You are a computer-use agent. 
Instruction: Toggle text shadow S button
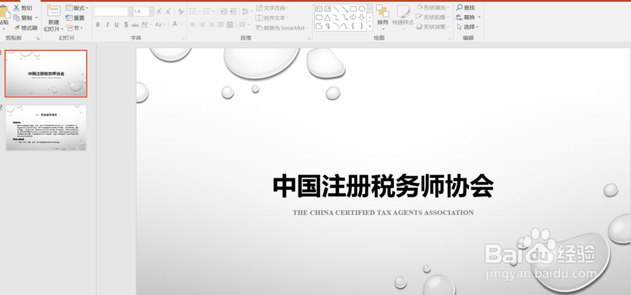tap(126, 25)
